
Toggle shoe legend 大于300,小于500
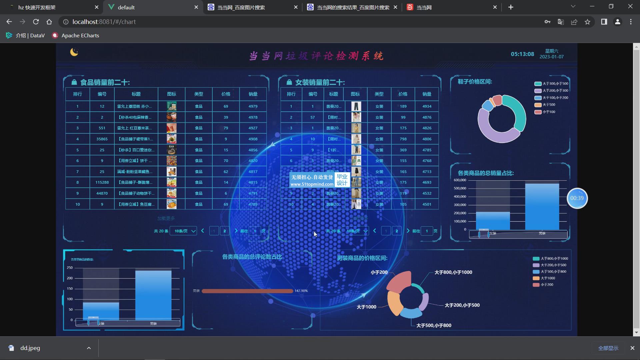click(x=551, y=84)
